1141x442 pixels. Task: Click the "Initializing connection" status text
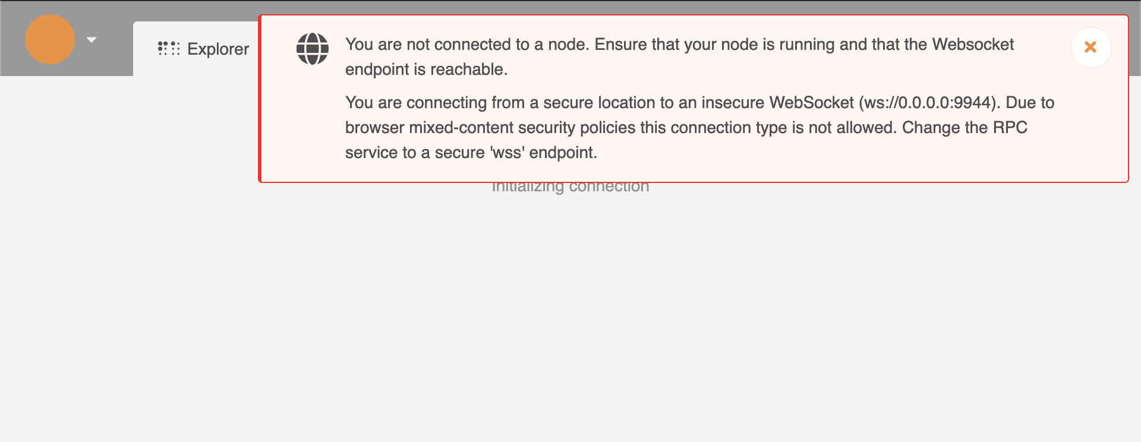(x=570, y=188)
